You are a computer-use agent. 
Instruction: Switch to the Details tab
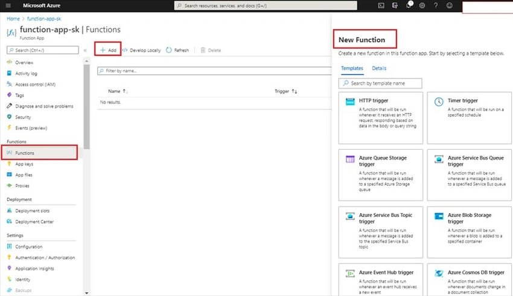(379, 68)
